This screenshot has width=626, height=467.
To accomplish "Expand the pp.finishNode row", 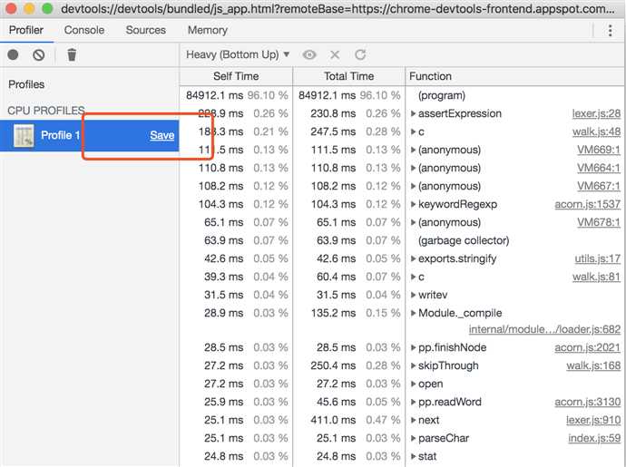I will point(413,347).
